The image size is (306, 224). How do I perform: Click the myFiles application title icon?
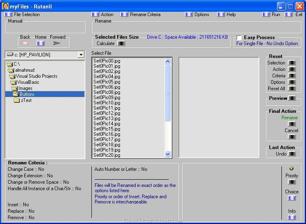pyautogui.click(x=5, y=6)
